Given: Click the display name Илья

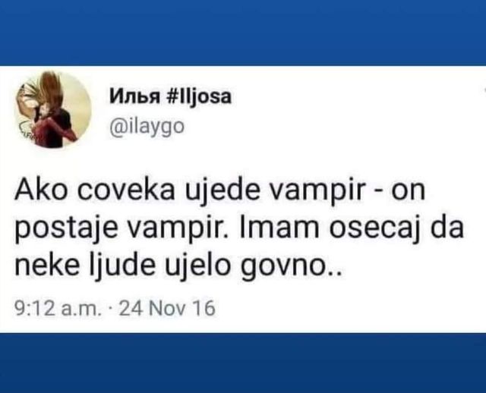Looking at the screenshot, I should 135,96.
